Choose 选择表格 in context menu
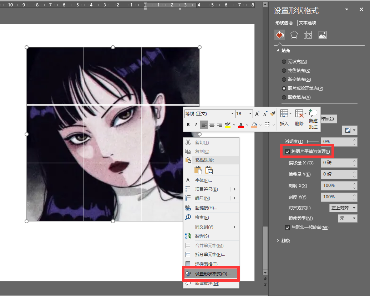 pos(211,264)
